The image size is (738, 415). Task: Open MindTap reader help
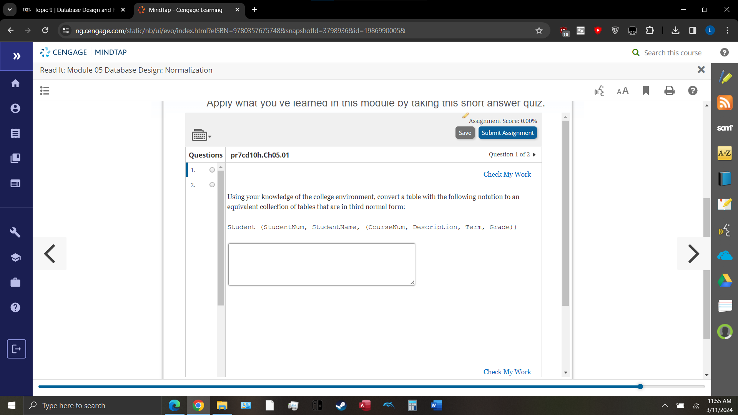(x=693, y=91)
